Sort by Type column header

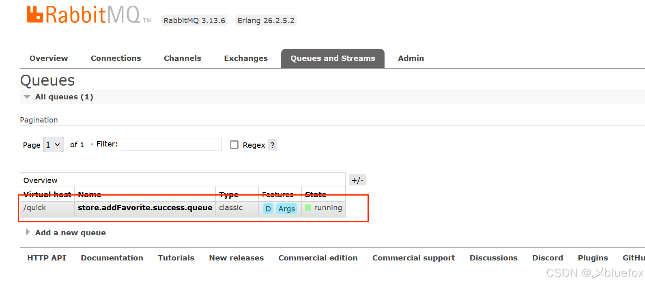(229, 194)
